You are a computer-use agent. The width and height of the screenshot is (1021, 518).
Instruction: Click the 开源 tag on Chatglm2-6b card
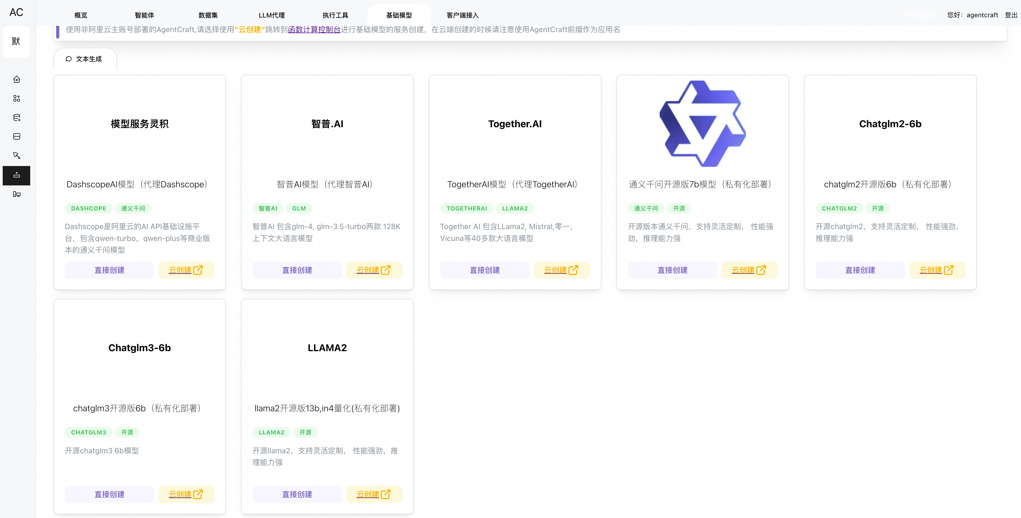(878, 209)
